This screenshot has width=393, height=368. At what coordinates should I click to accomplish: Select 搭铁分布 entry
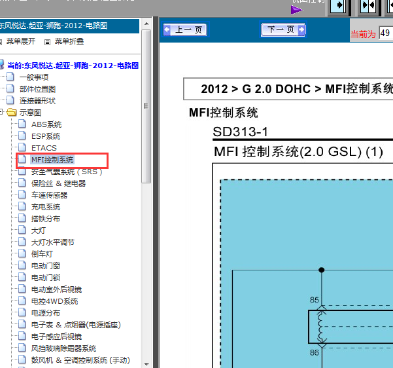pos(46,219)
